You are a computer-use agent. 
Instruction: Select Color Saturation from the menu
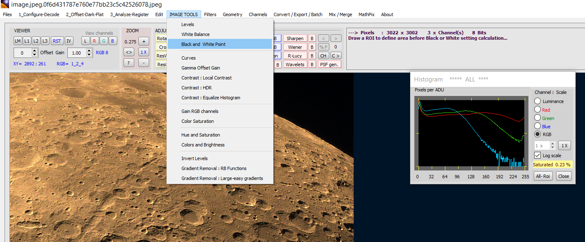pyautogui.click(x=197, y=121)
